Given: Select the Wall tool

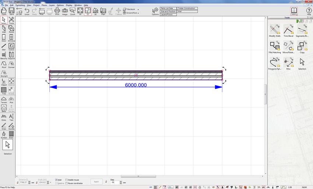Looking at the screenshot, I should pos(4,29).
